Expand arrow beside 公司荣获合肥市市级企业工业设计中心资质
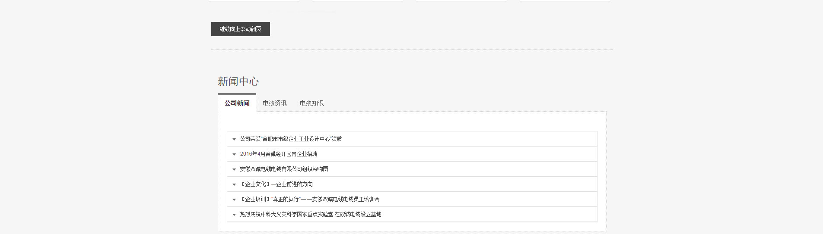The image size is (823, 234). point(234,139)
